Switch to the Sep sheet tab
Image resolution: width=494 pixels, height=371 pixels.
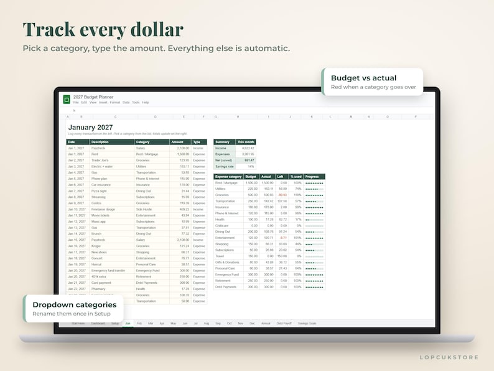tap(218, 324)
